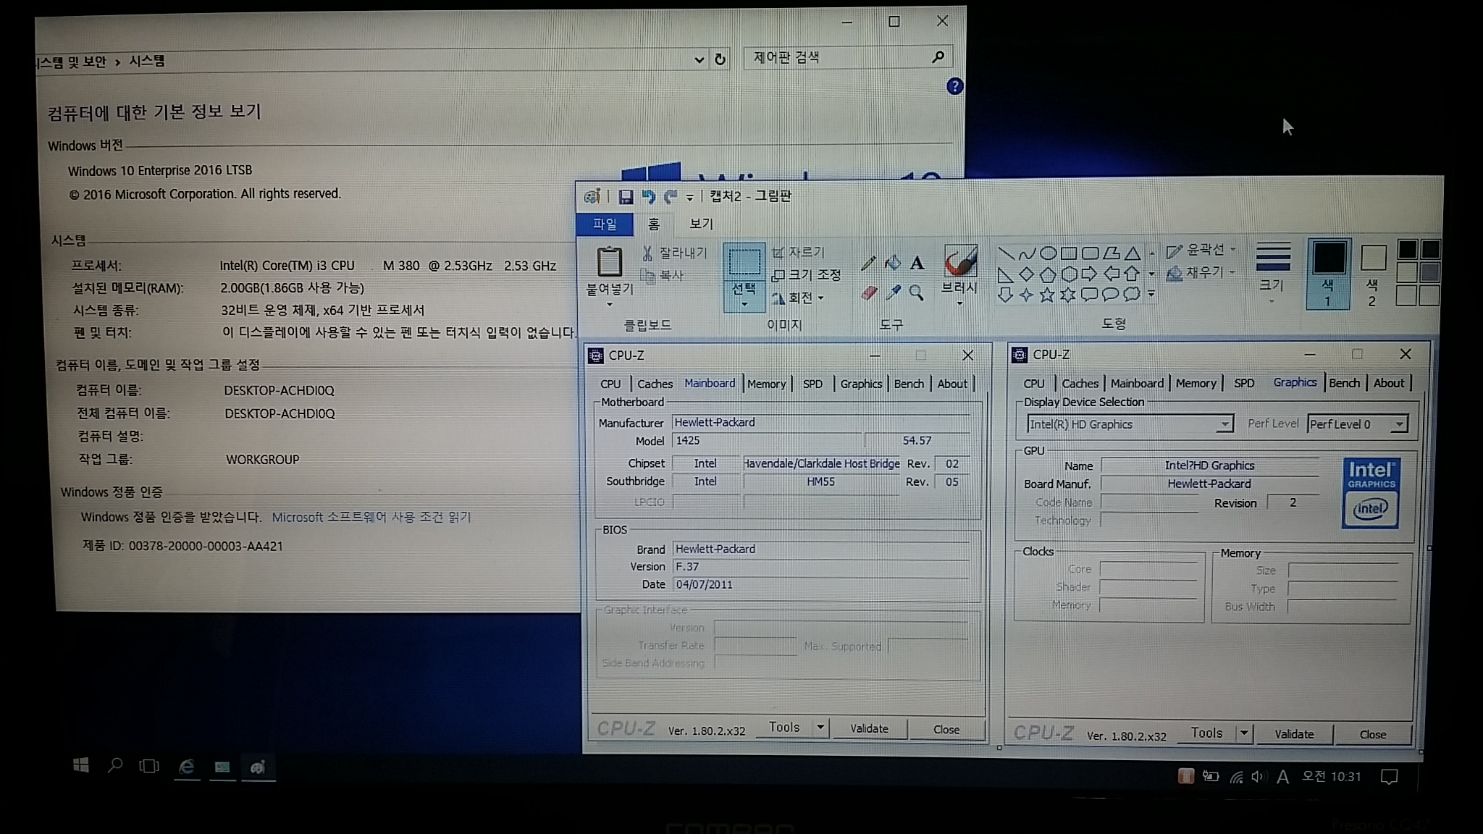Select the rectangular 선택 tool icon

pos(744,261)
